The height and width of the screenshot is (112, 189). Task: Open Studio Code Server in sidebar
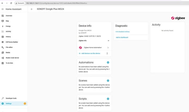tap(14, 58)
